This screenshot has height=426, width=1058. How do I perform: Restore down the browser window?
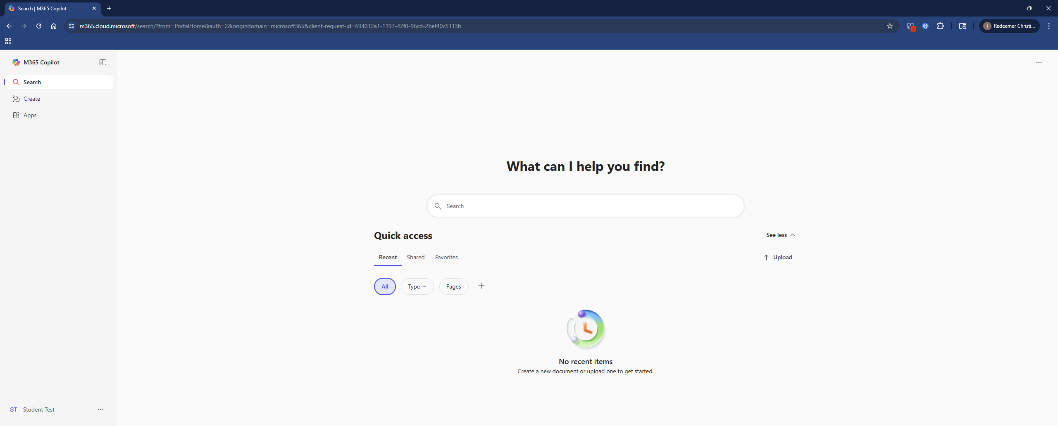click(1029, 8)
